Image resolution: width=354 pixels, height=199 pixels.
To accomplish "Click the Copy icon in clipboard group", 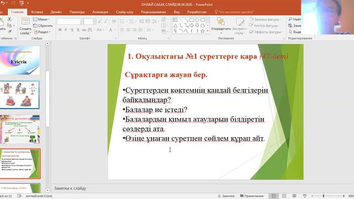I will pyautogui.click(x=9, y=25).
